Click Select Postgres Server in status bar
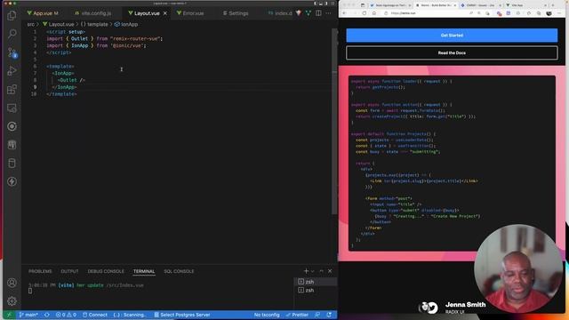569x320 pixels. point(181,315)
